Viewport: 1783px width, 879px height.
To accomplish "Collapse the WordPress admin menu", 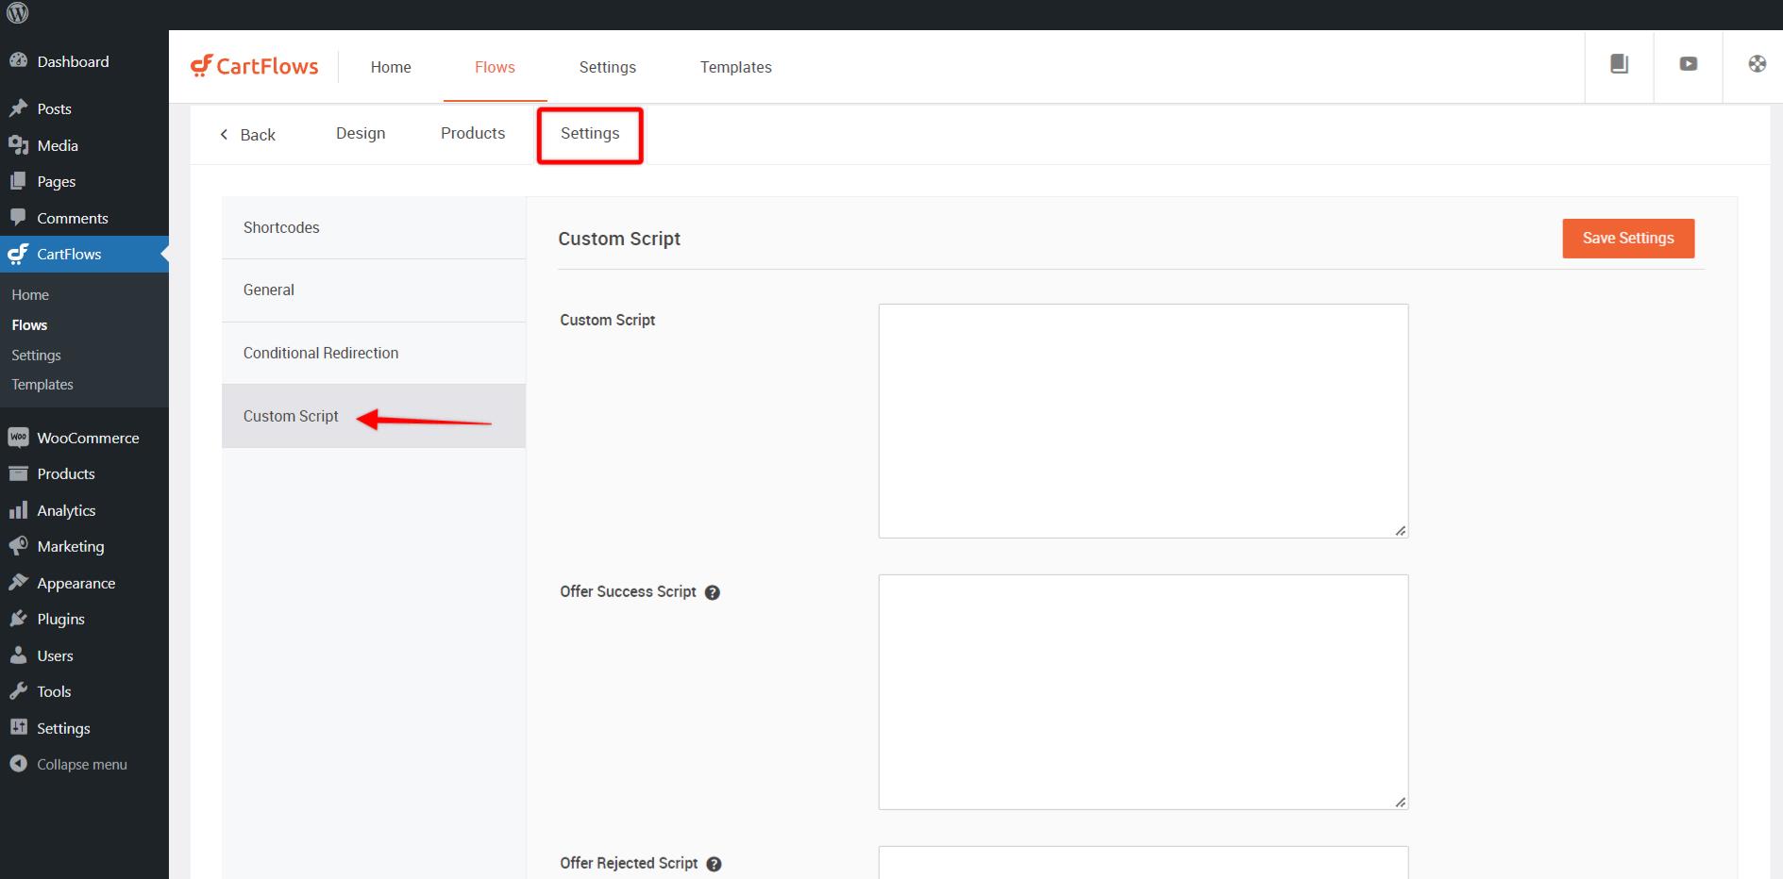I will pyautogui.click(x=81, y=764).
